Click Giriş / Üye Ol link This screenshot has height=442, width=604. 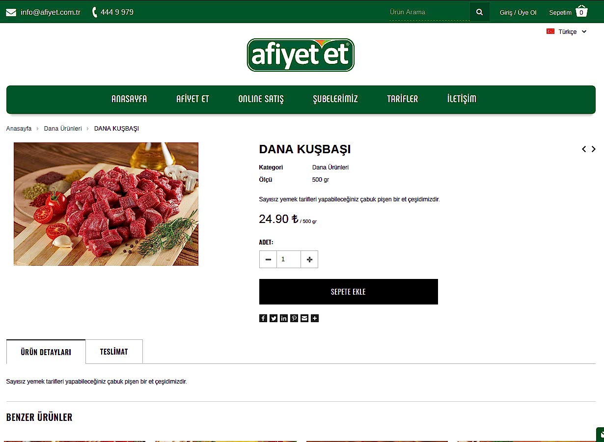(x=518, y=12)
